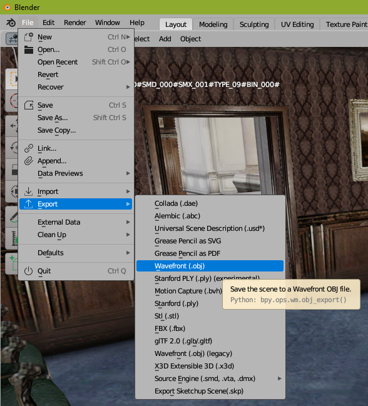Expand the Open Recent submenu

coord(76,62)
